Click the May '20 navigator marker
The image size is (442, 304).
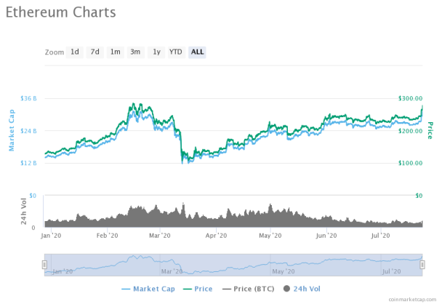coord(284,271)
